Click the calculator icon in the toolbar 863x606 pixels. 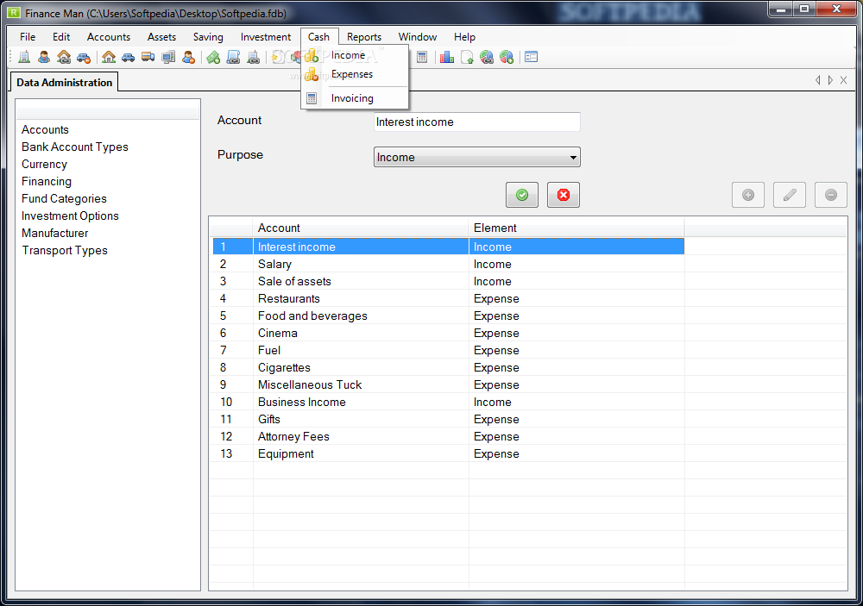tap(422, 57)
